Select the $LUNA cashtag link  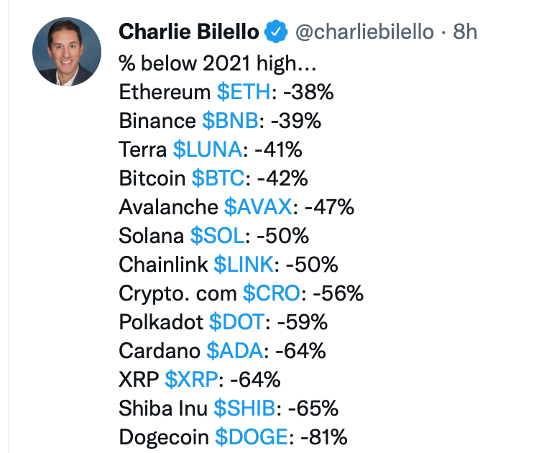coord(208,150)
